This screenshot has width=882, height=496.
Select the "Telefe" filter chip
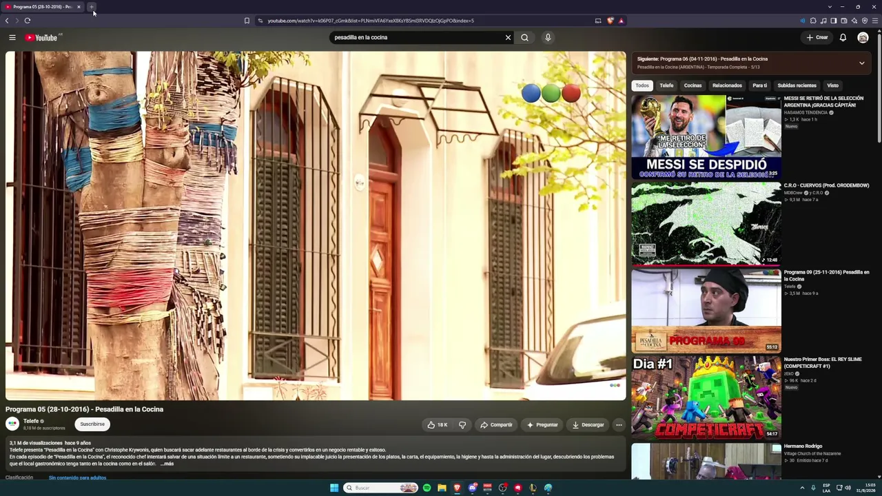click(666, 85)
